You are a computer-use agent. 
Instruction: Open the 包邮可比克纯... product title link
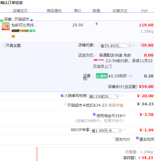24,25
